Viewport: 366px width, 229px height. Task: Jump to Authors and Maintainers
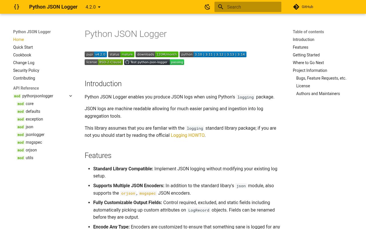coord(318,94)
